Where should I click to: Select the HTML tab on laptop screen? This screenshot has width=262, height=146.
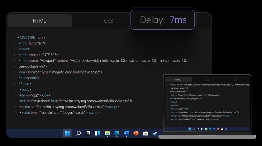(x=178, y=80)
